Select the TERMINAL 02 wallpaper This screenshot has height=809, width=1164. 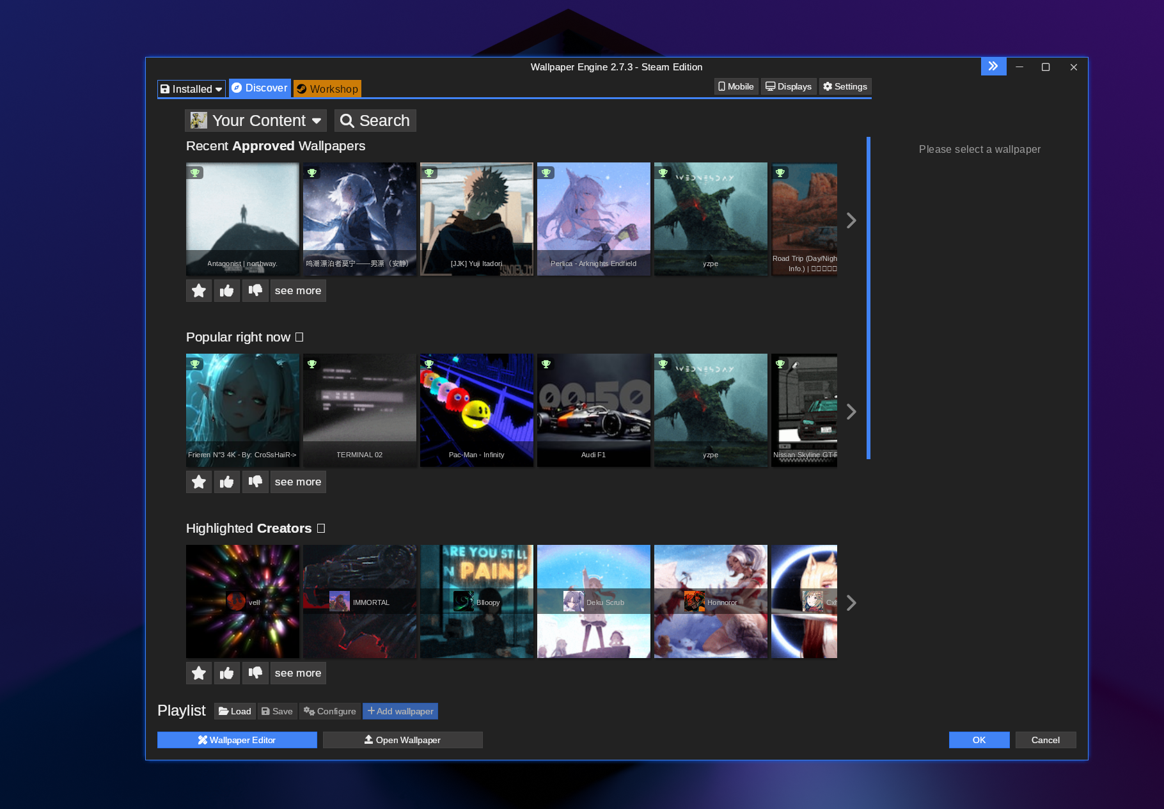tap(359, 410)
